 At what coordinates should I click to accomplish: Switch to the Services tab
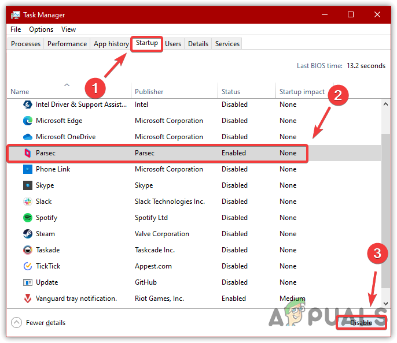[227, 44]
